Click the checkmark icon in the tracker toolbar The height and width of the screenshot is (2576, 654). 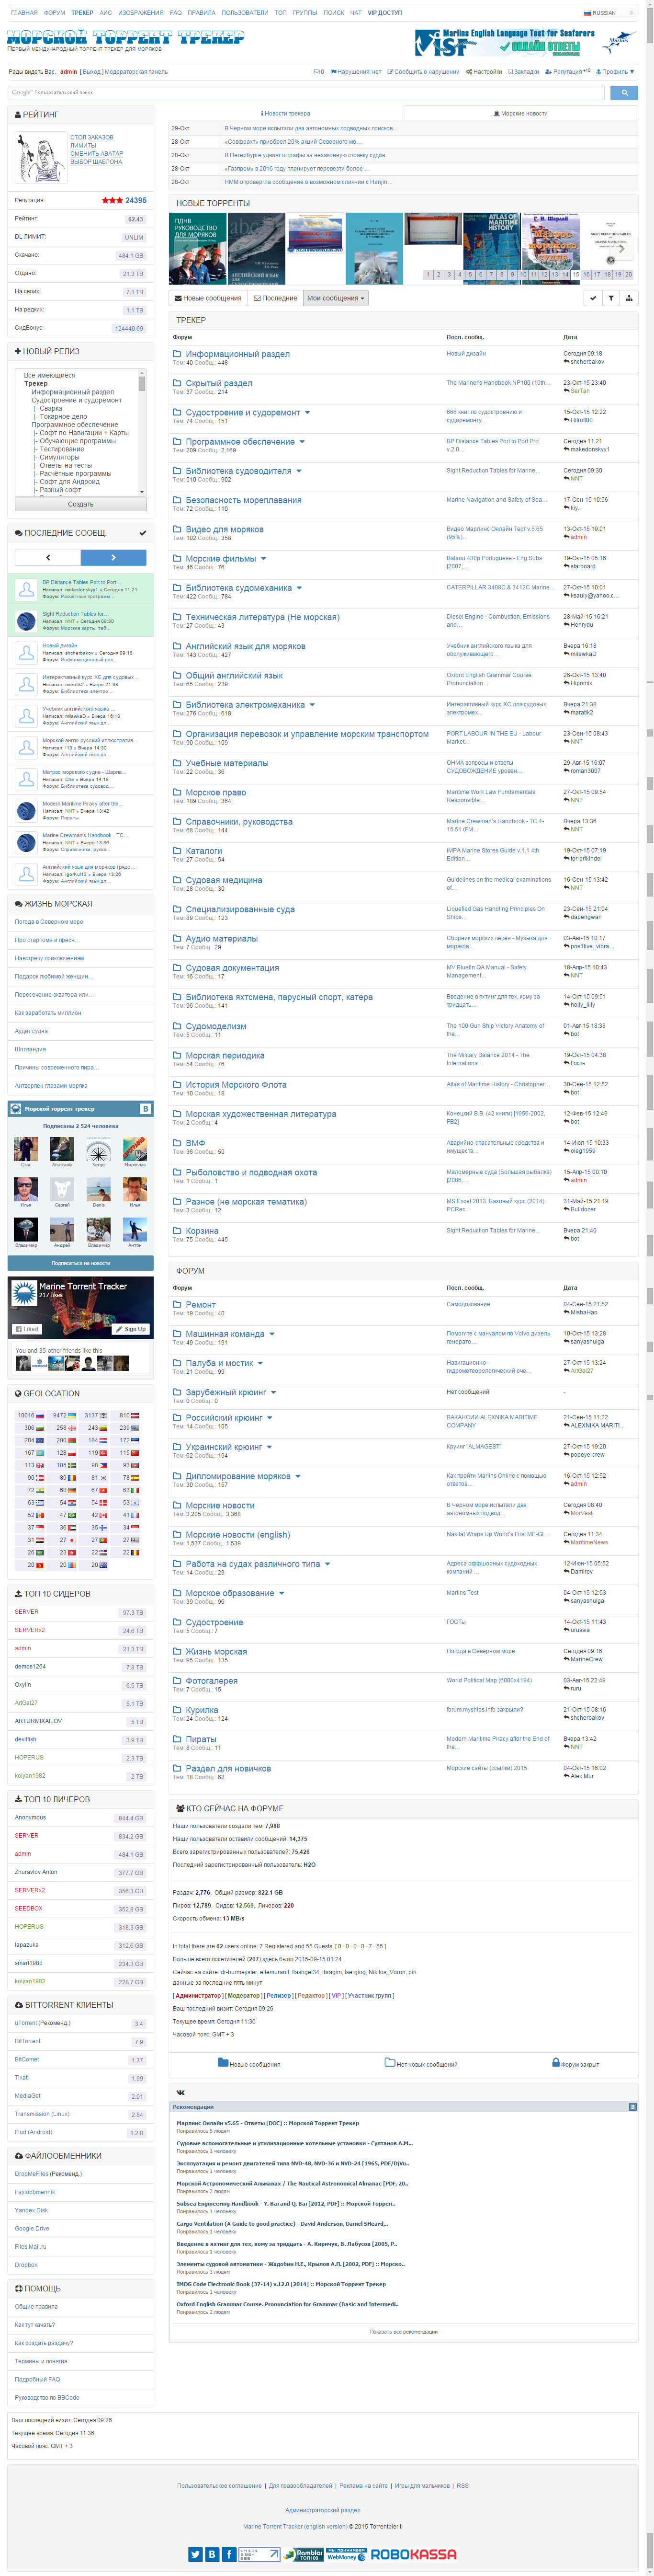593,298
